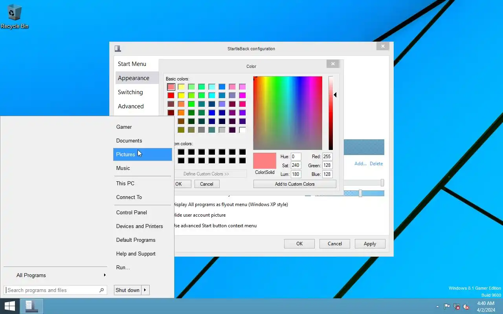The width and height of the screenshot is (503, 314).
Task: Click the blue transparency slider thumb
Action: [360, 193]
